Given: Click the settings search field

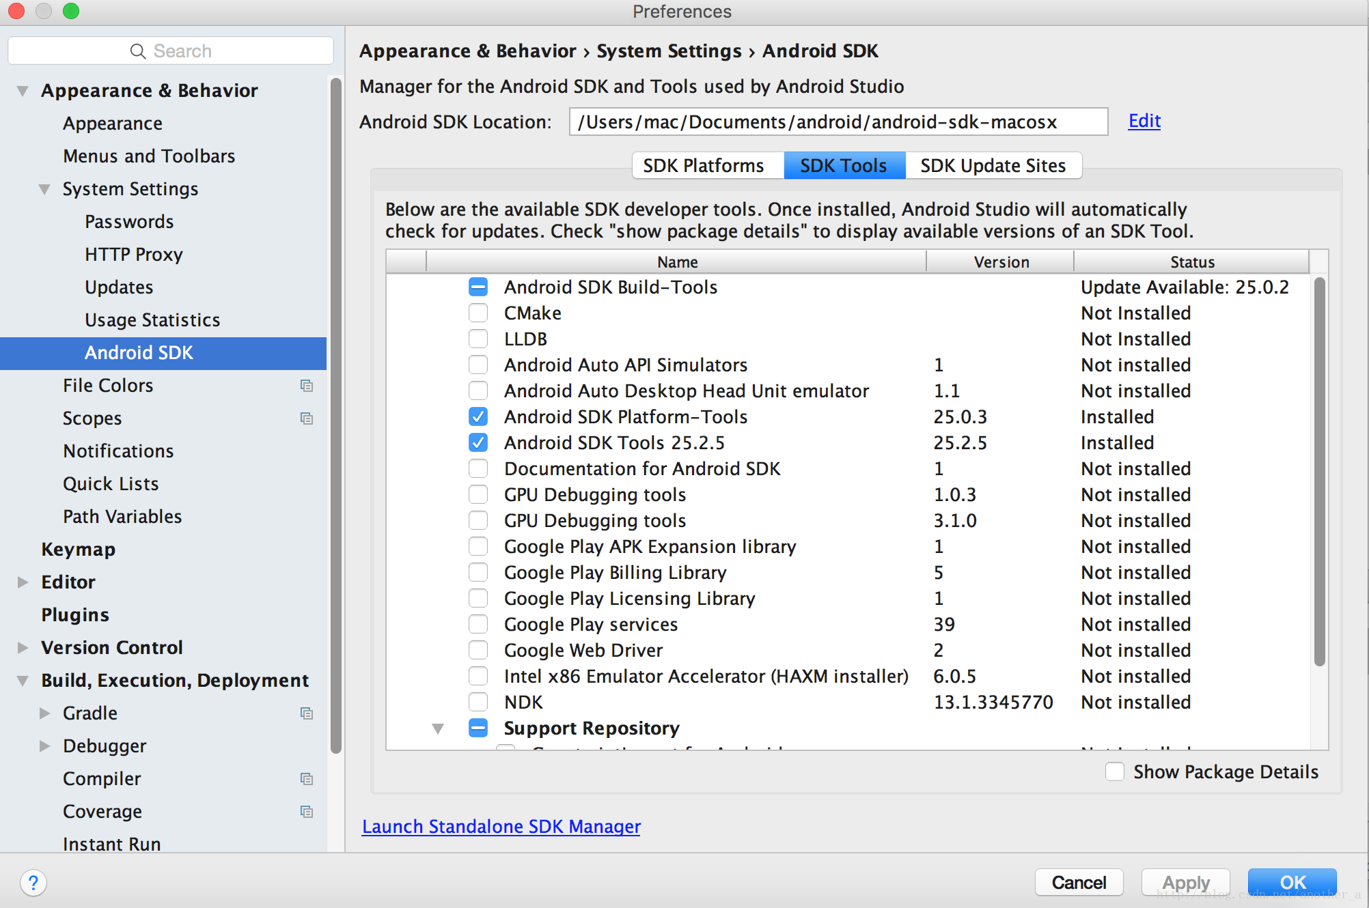Looking at the screenshot, I should pos(171,51).
